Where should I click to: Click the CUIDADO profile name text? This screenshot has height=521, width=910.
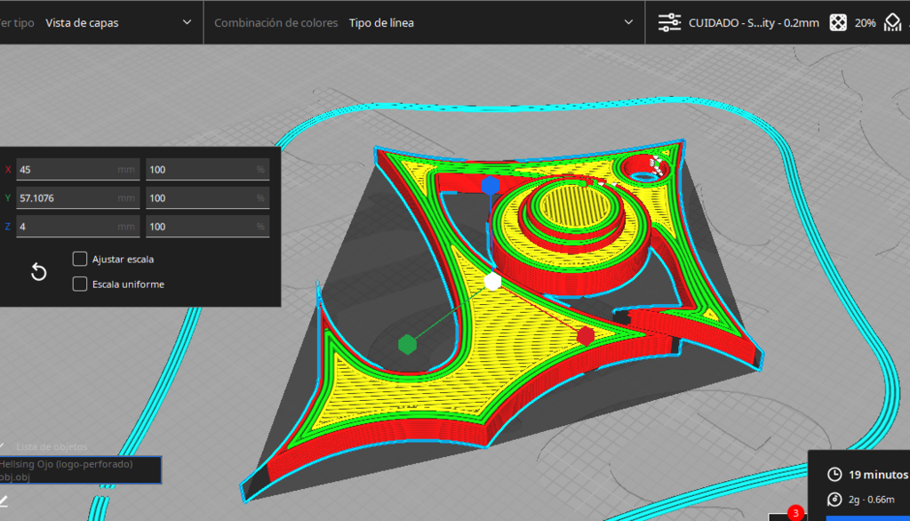[754, 22]
